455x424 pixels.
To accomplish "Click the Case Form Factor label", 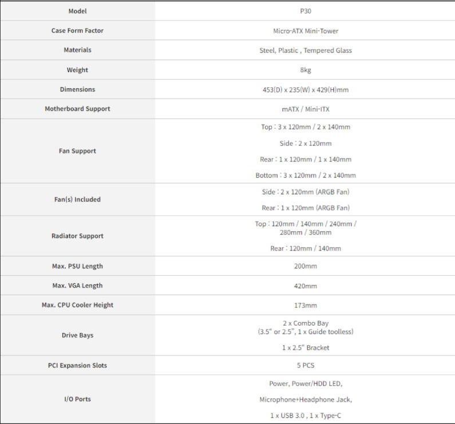I will tap(77, 30).
